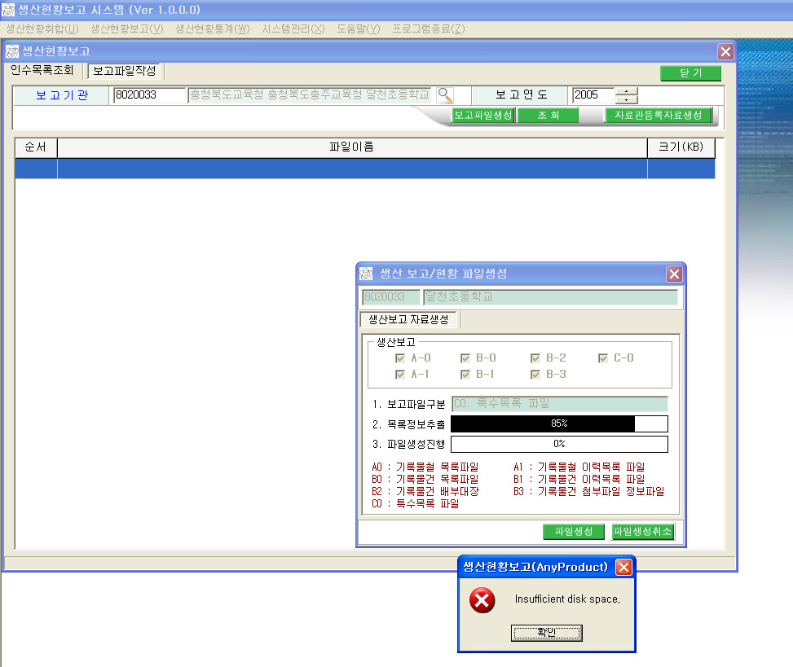Click the 보고파일생성 button
The width and height of the screenshot is (793, 667).
point(482,116)
